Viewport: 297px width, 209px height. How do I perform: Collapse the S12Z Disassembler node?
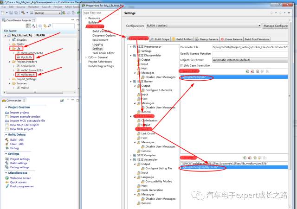[x=130, y=56]
